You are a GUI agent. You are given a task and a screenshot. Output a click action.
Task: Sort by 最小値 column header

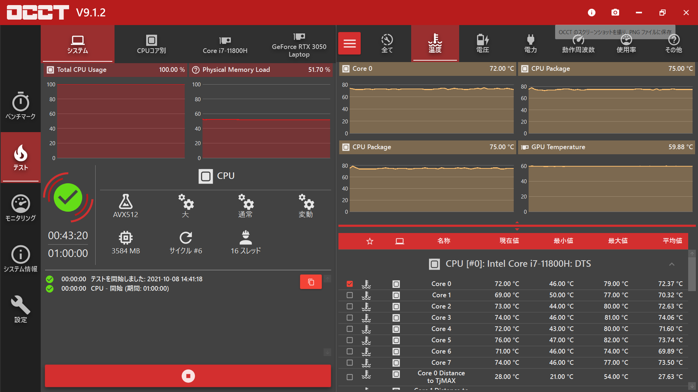563,241
